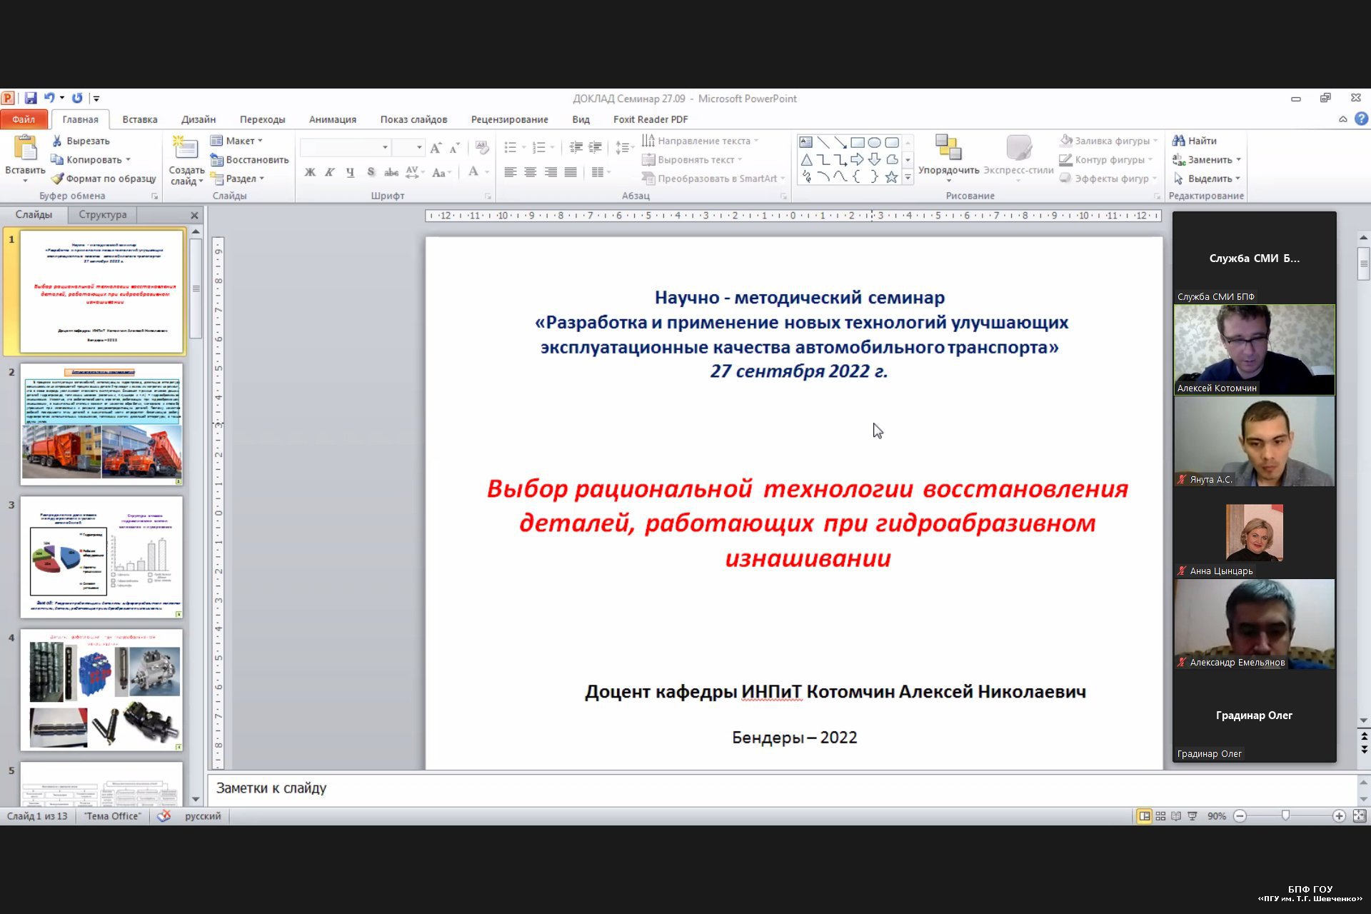Open PowerPoint help with the question mark
Viewport: 1371px width, 914px height.
(x=1361, y=119)
